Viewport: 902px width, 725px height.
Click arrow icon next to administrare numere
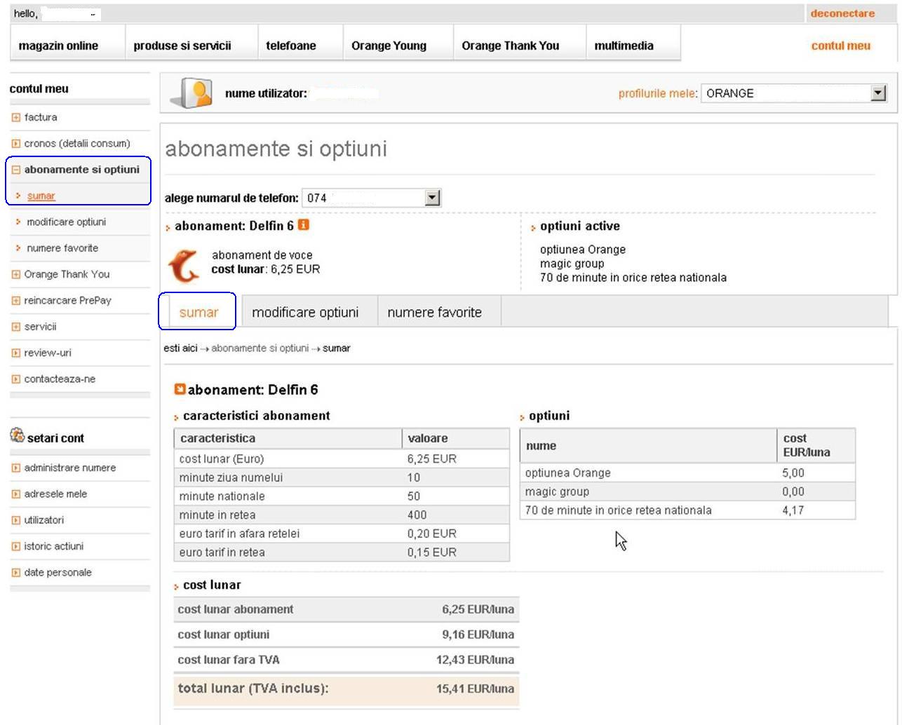tap(16, 468)
